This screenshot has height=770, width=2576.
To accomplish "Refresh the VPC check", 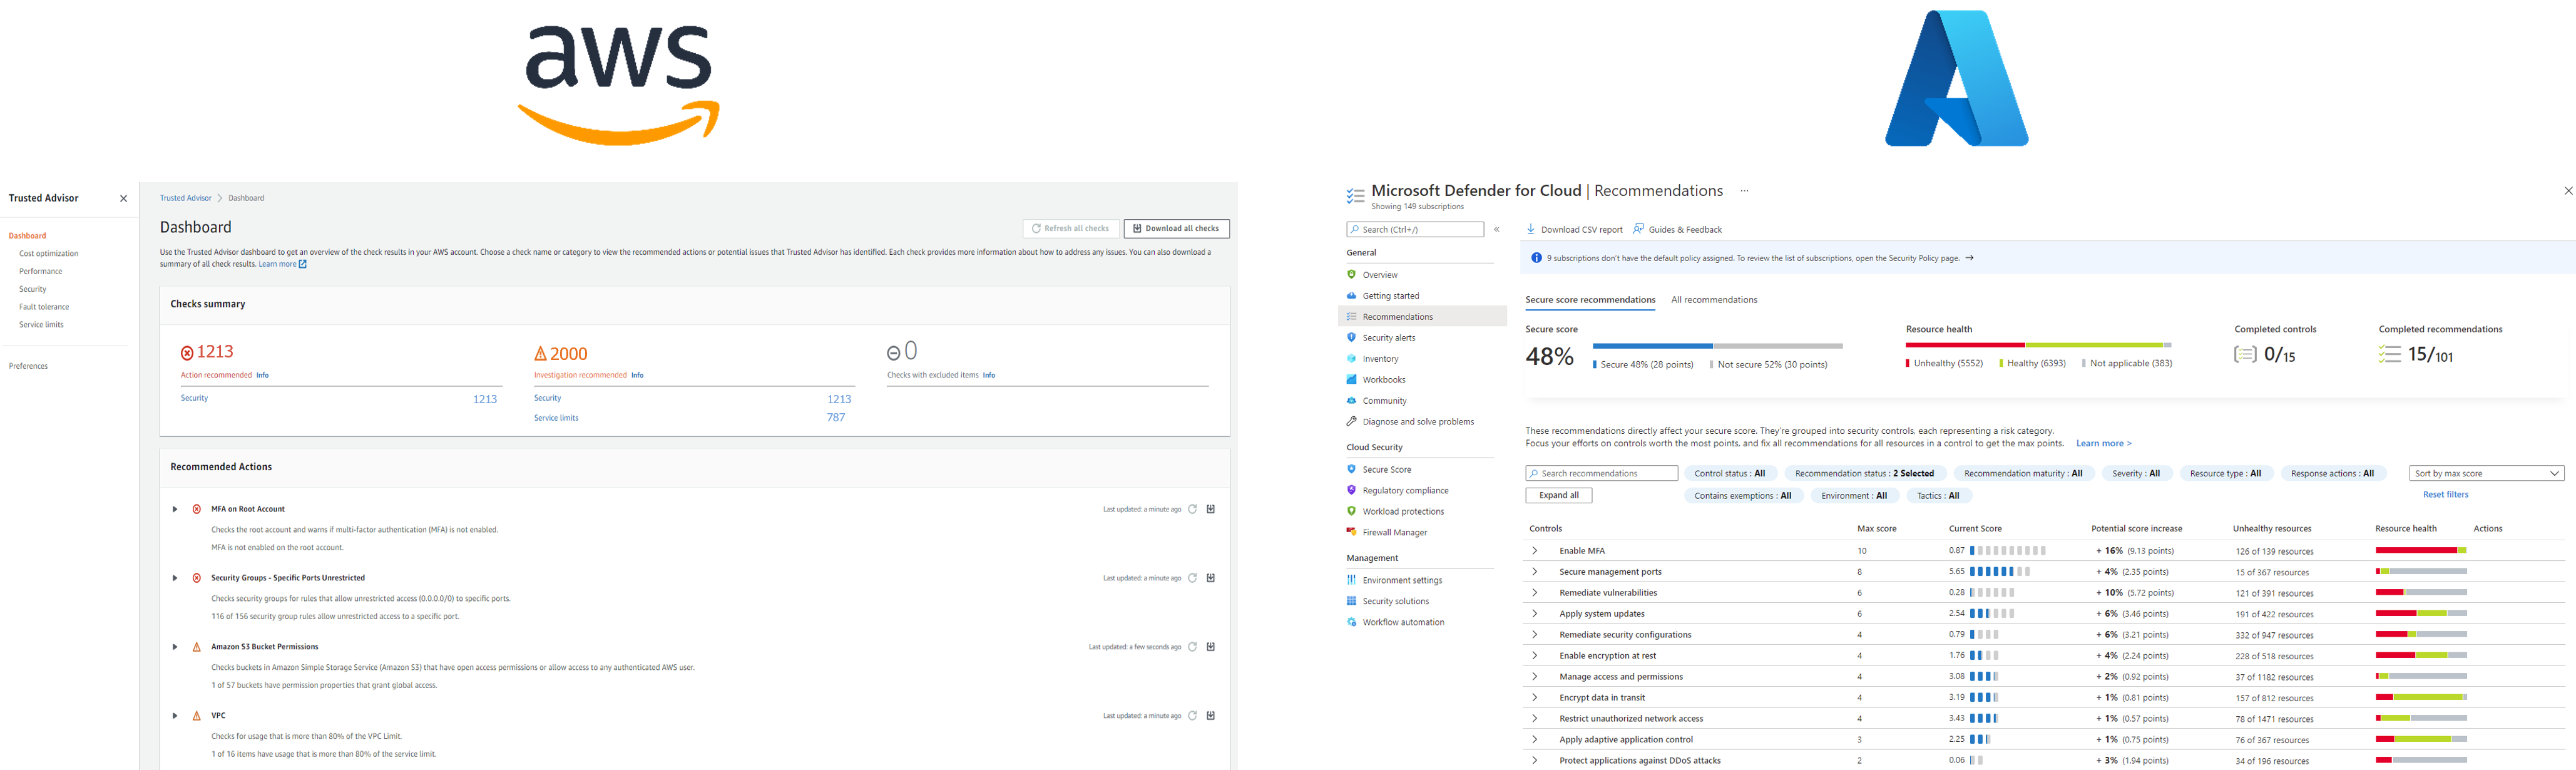I will click(x=1192, y=716).
